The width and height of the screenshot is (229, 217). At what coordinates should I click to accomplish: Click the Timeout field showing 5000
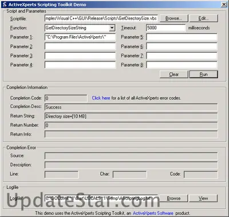pyautogui.click(x=165, y=28)
